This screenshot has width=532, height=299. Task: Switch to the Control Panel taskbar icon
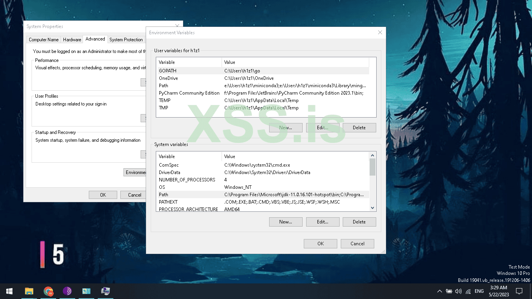(x=86, y=291)
